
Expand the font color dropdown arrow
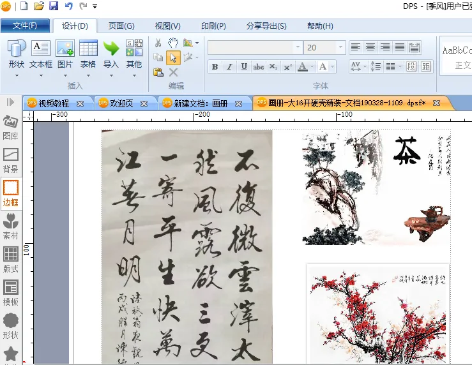pos(311,67)
